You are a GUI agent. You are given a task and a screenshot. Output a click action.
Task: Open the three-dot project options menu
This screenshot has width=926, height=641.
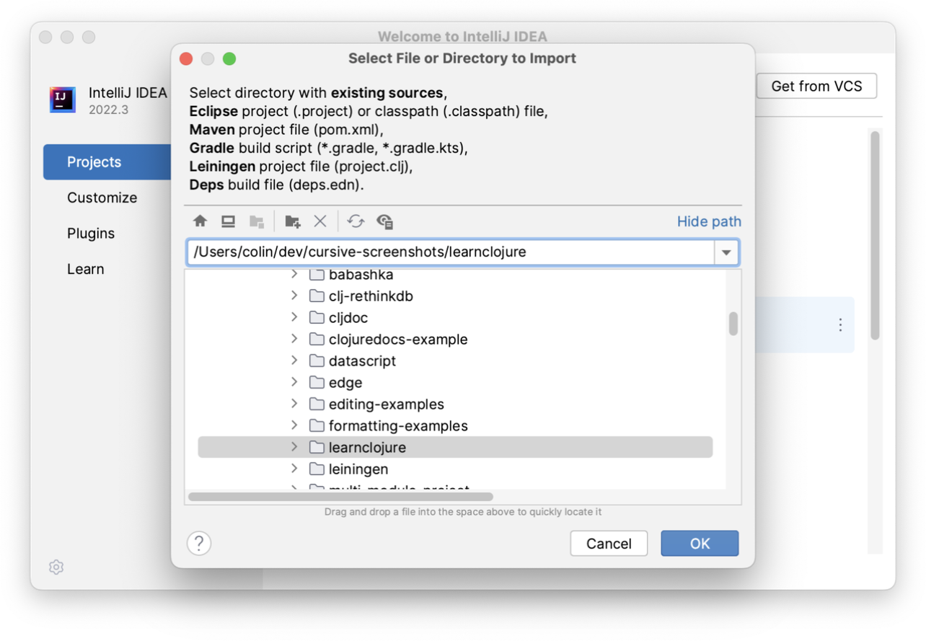point(840,324)
